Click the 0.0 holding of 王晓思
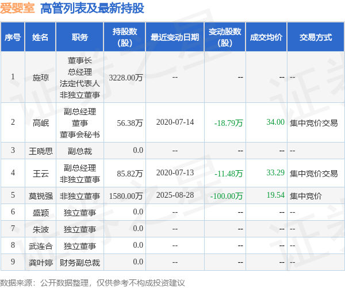Image resolution: width=345 pixels, height=288 pixels. tap(138, 150)
